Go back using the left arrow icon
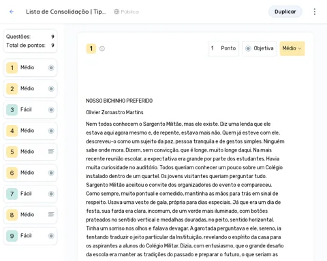This screenshot has width=327, height=261. tap(12, 12)
